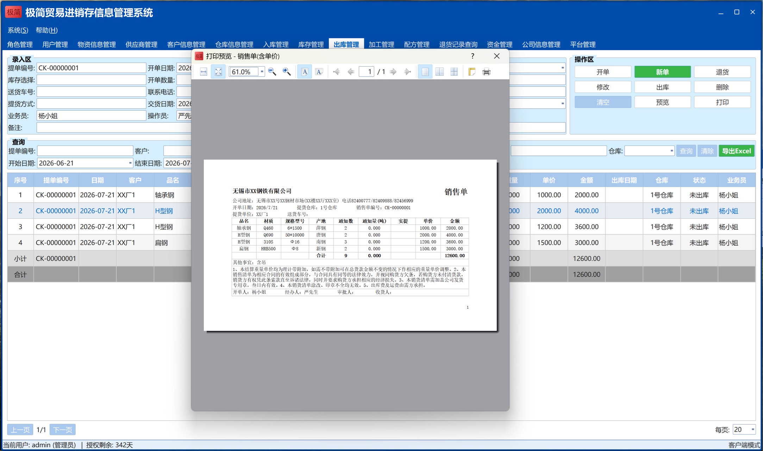Go to first page arrow in preview
This screenshot has width=763, height=451.
click(x=336, y=72)
